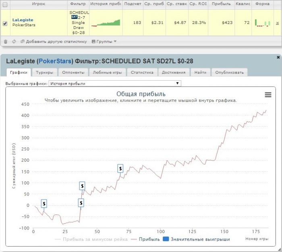Open the chart hamburger menu
This screenshot has height=252, width=282.
[x=268, y=95]
